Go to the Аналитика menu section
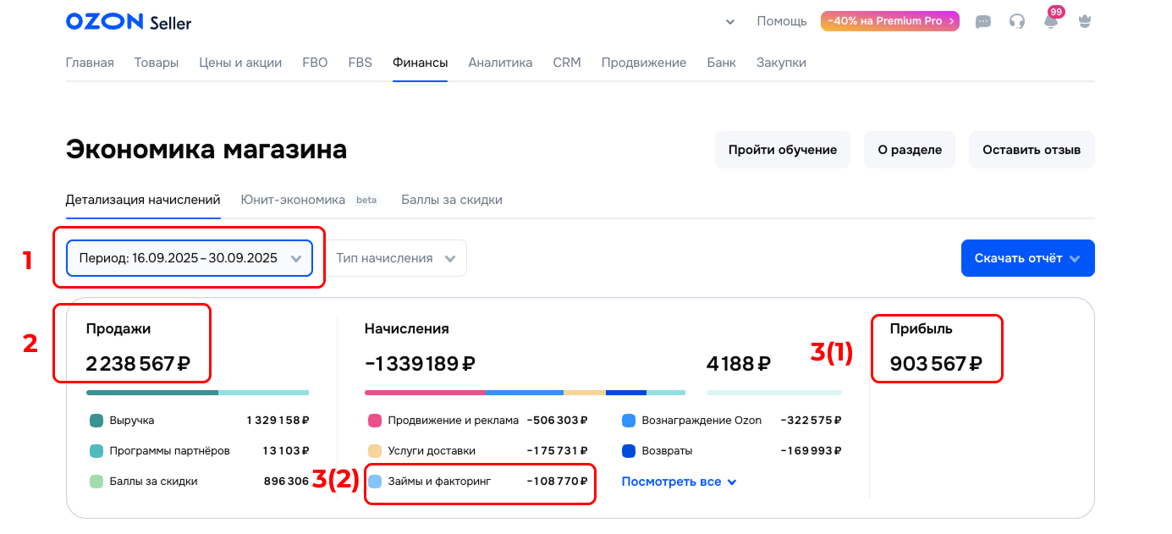1172x534 pixels. click(500, 63)
